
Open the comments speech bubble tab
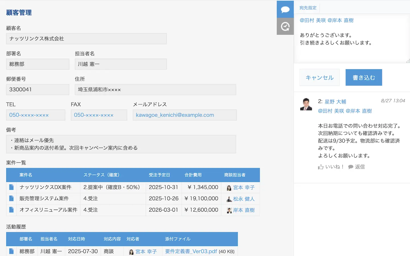(285, 9)
